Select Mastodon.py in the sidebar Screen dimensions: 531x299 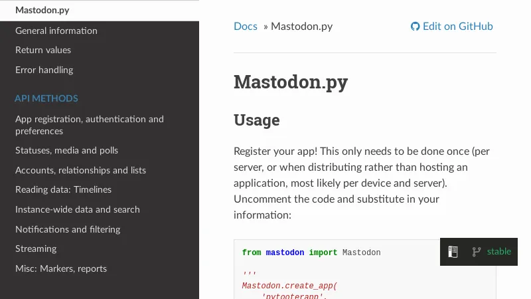(x=42, y=11)
